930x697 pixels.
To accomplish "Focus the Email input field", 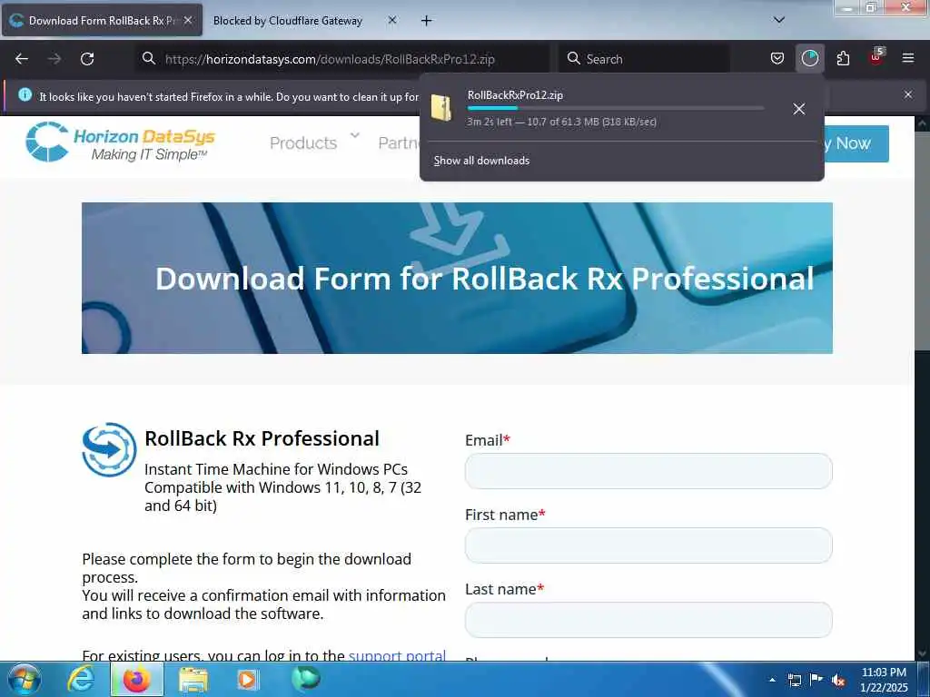I will pyautogui.click(x=648, y=471).
